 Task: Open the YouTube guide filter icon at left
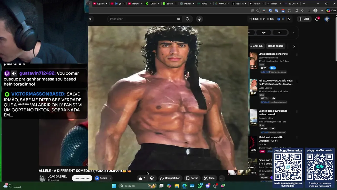pyautogui.click(x=90, y=19)
